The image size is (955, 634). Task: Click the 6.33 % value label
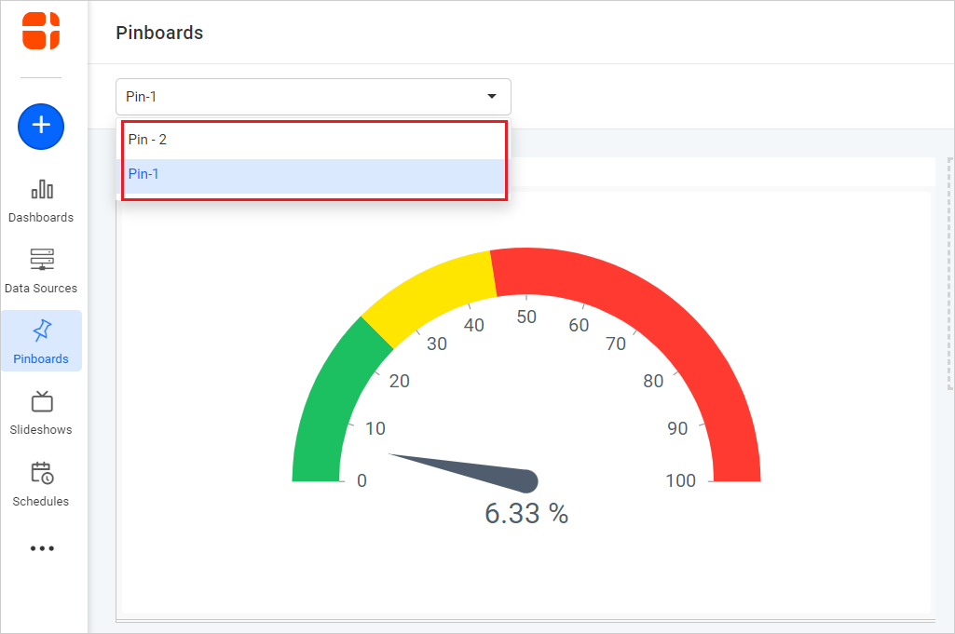[526, 513]
